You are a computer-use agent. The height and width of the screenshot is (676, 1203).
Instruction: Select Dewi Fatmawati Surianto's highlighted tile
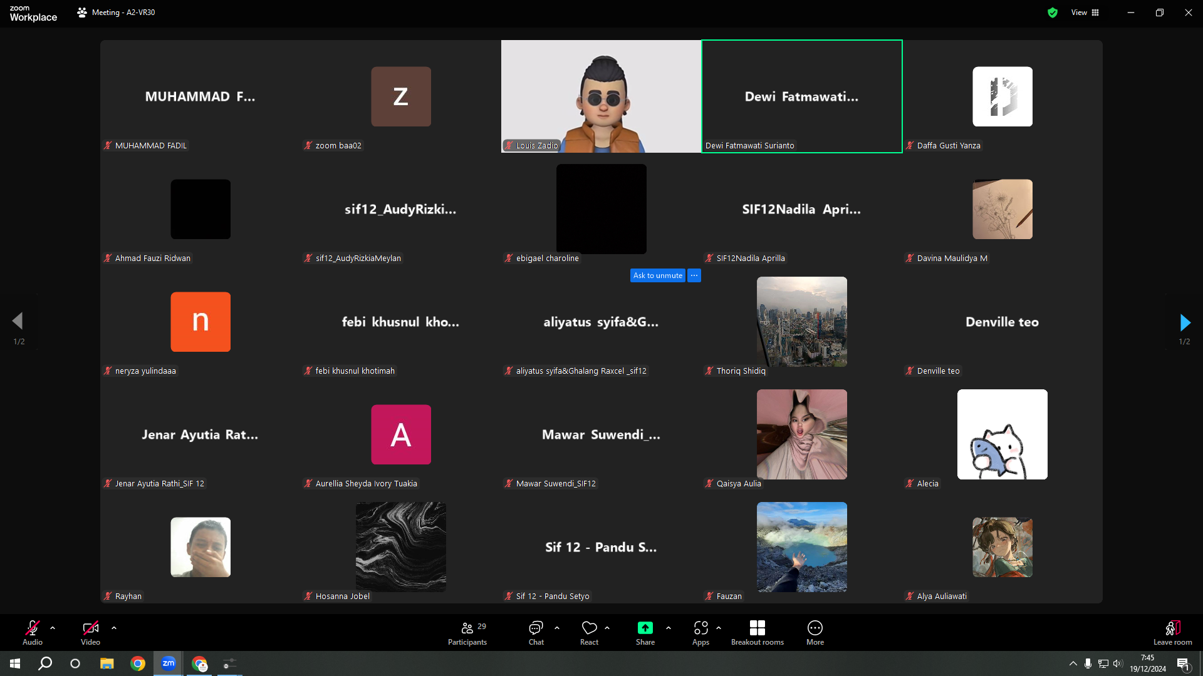(x=802, y=96)
